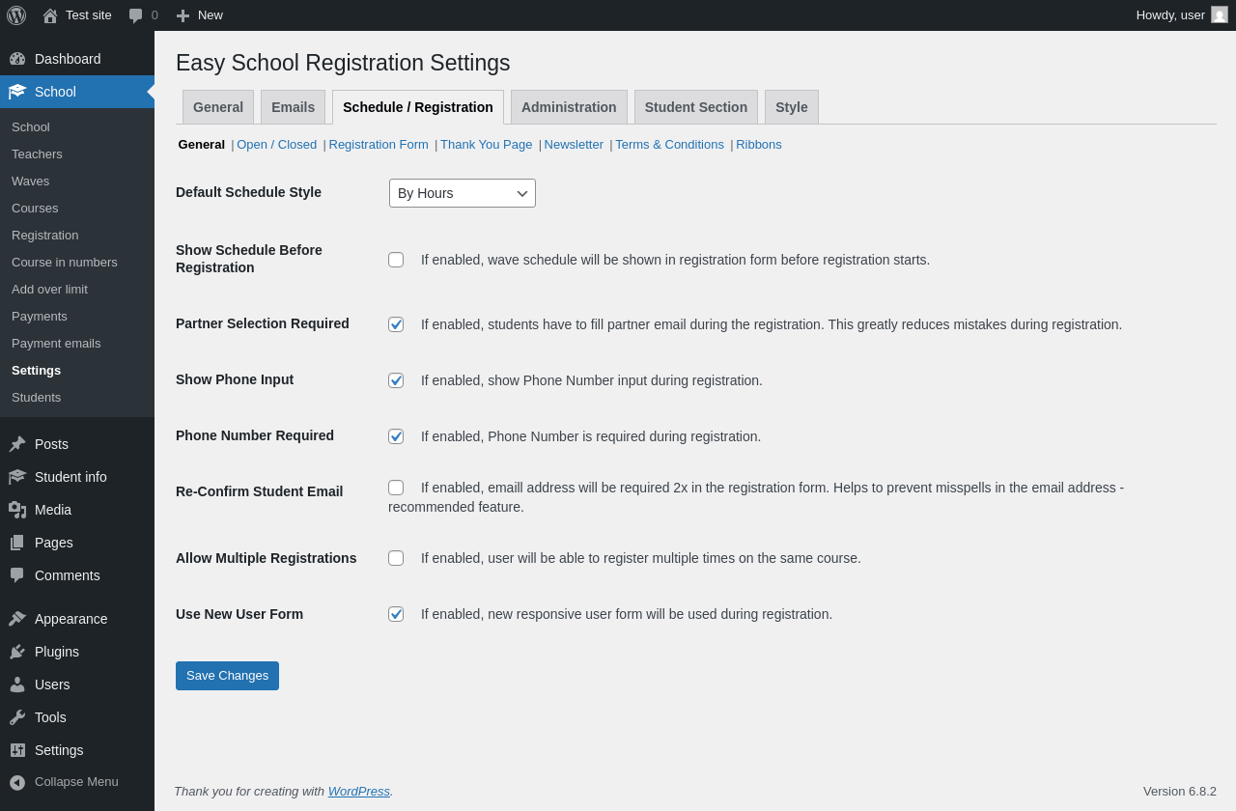Click the Appearance paintbrush icon

tap(17, 619)
